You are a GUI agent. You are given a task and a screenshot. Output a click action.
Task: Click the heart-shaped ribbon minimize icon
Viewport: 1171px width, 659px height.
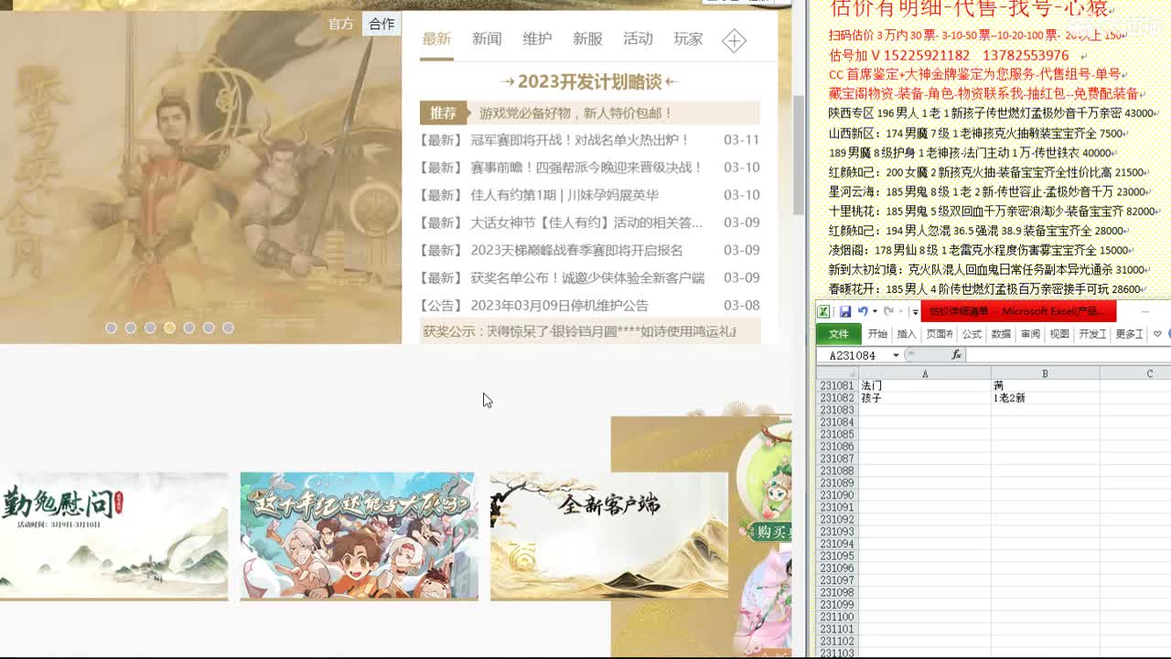tap(1157, 334)
